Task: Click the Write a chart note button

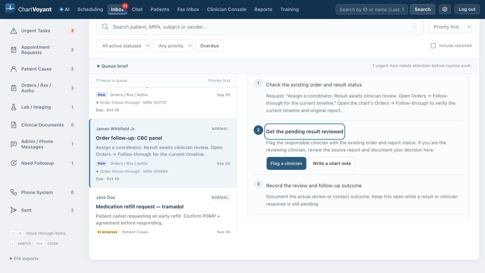Action: tap(332, 163)
